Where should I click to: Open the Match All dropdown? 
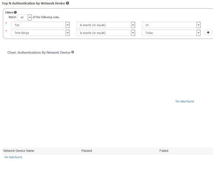[x=24, y=17]
